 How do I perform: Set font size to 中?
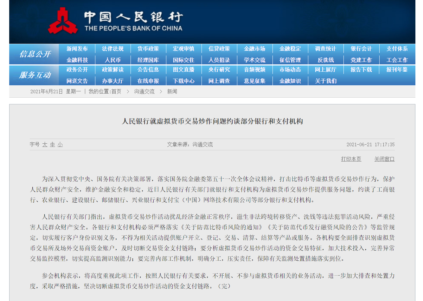pos(52,144)
